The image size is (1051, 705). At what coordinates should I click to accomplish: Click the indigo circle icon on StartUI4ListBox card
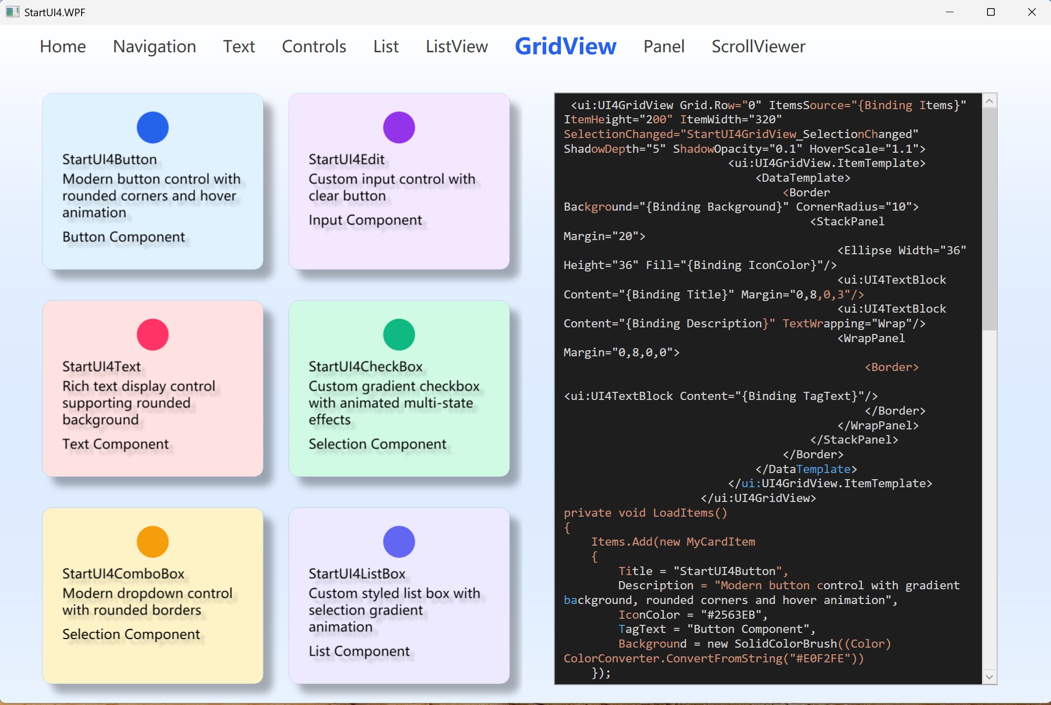[x=399, y=542]
